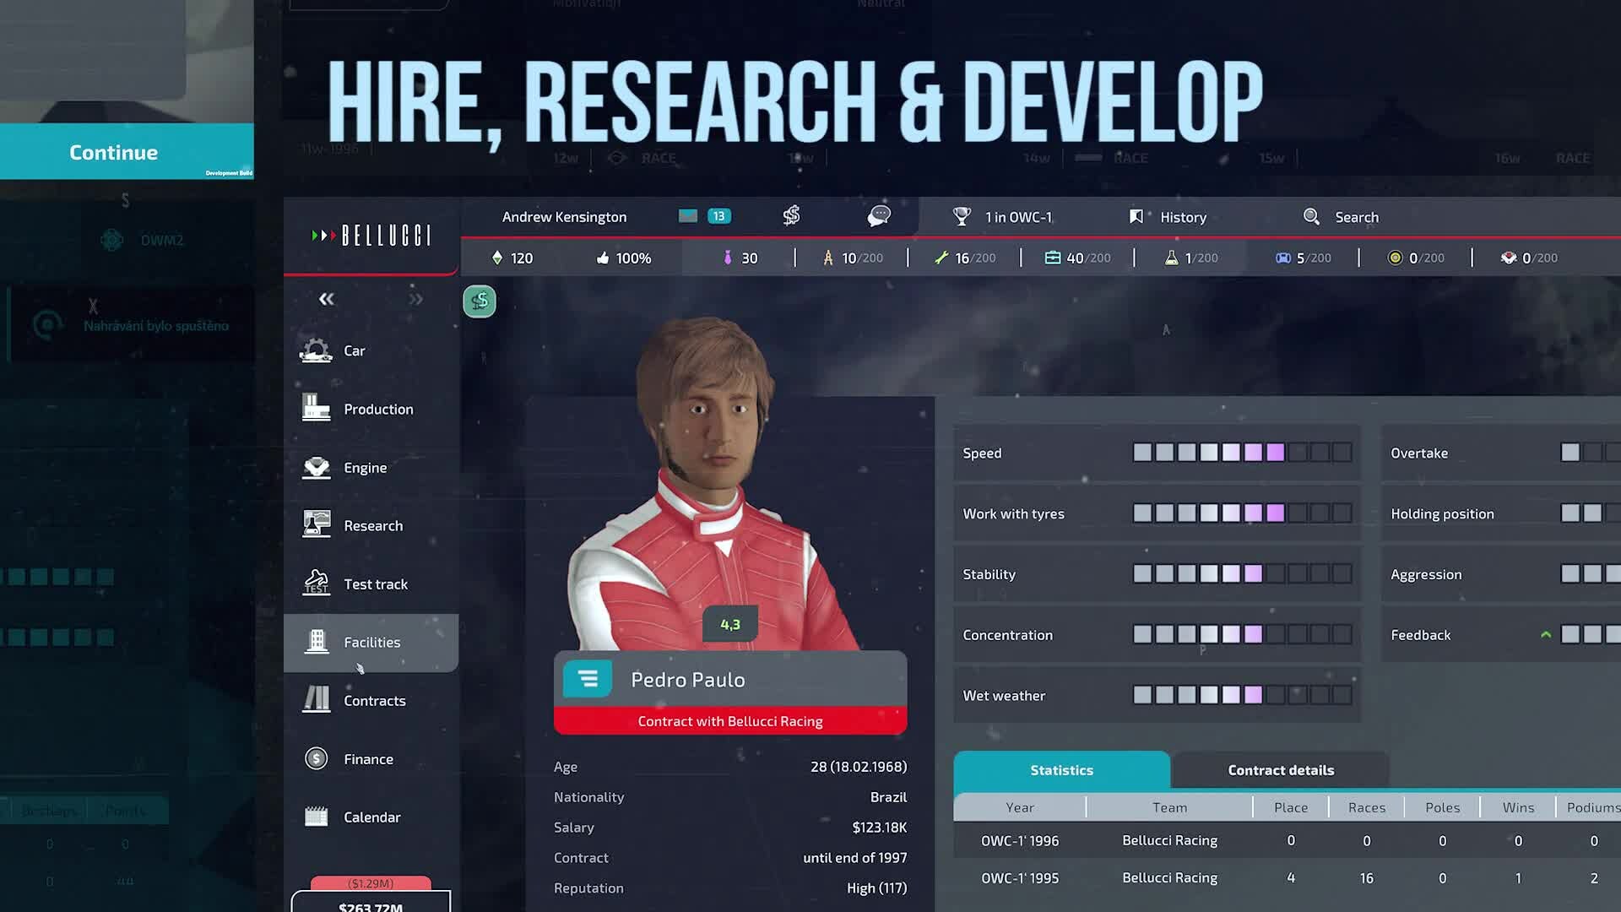Click the Research menu icon
Screen dimensions: 1621x912
point(316,525)
